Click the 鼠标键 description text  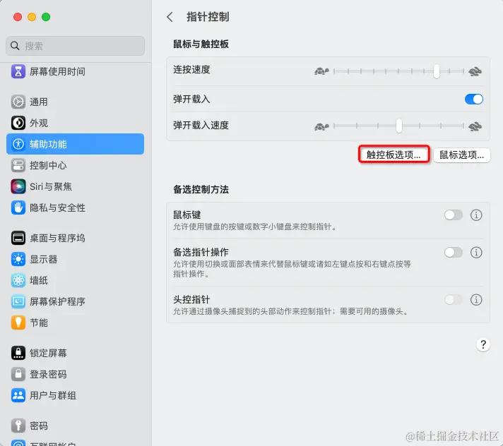[255, 227]
